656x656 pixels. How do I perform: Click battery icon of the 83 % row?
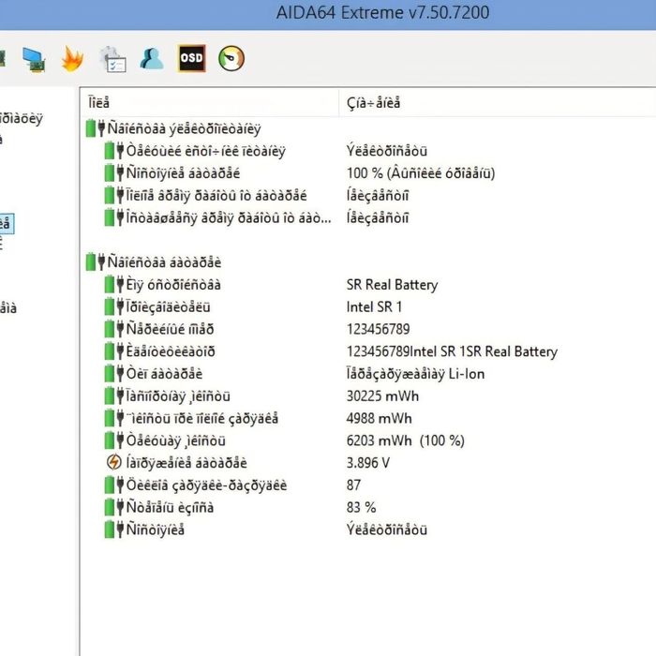114,507
